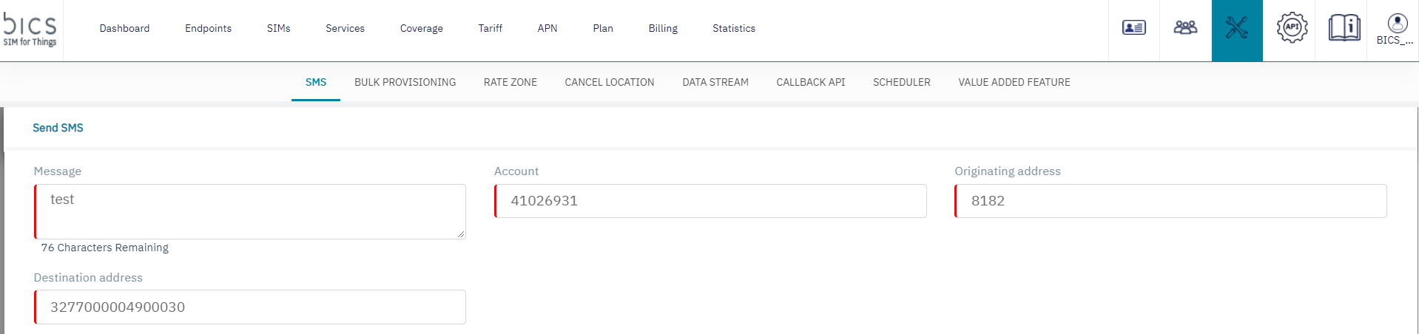Select the Destination address input
The height and width of the screenshot is (334, 1419).
tap(250, 307)
